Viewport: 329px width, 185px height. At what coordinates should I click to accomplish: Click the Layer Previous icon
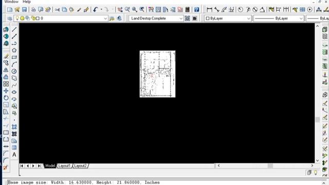120,18
